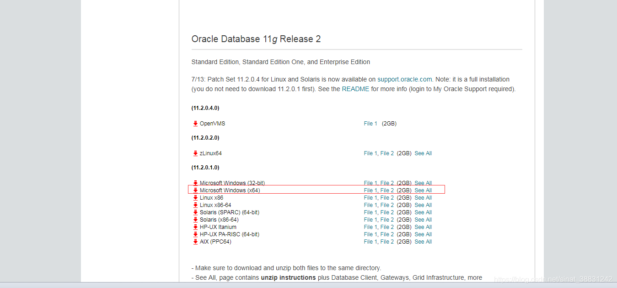
Task: Click the (11.2.0.2.0) version label
Action: pos(205,138)
